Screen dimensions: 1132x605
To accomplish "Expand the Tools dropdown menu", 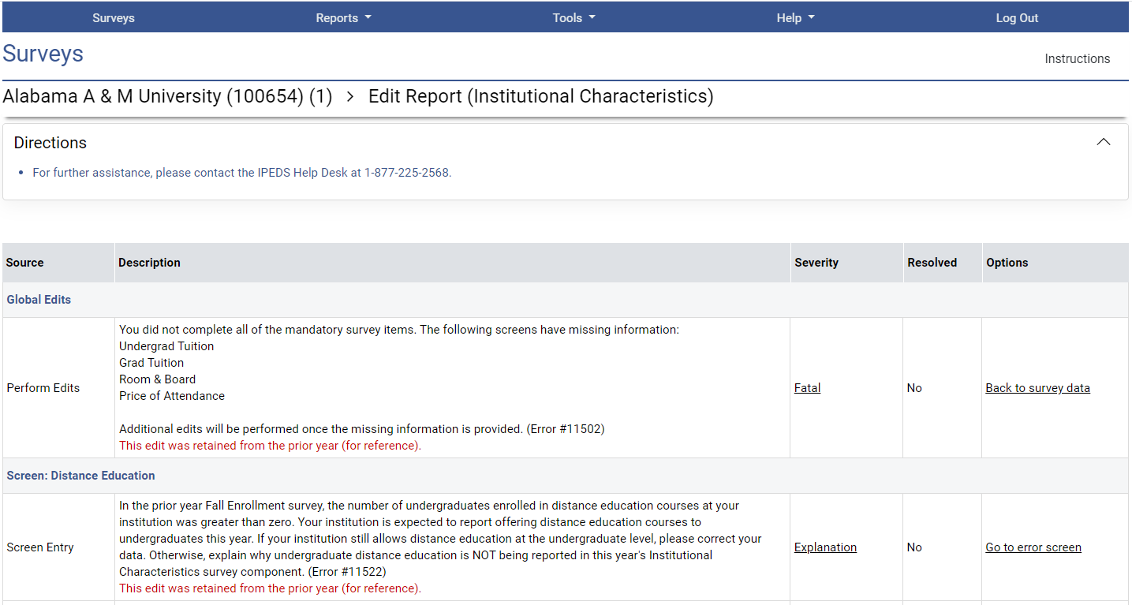I will click(x=573, y=18).
